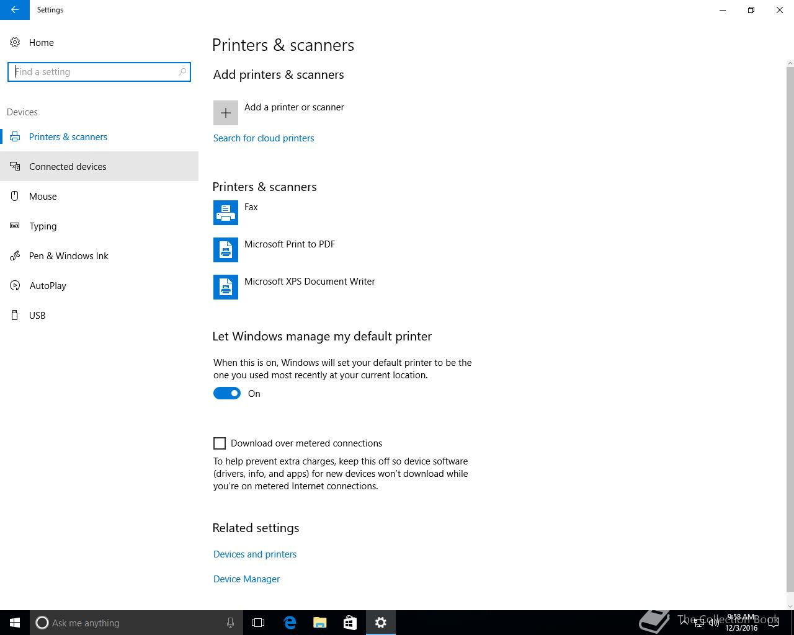Open the Windows Store taskbar icon
The height and width of the screenshot is (635, 794).
click(350, 623)
